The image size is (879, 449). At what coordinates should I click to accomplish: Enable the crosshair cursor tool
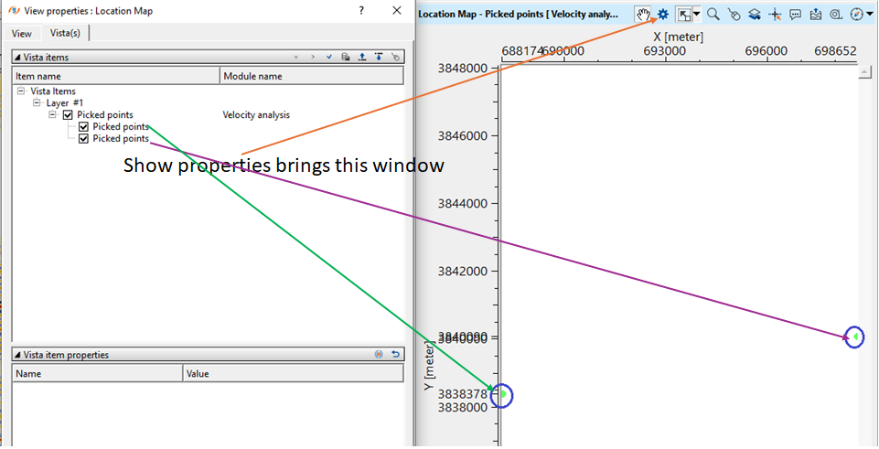tap(776, 15)
